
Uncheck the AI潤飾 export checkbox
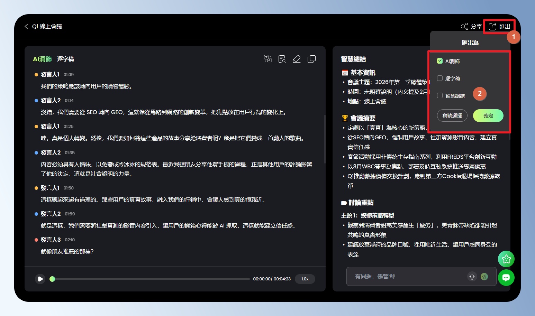click(440, 61)
